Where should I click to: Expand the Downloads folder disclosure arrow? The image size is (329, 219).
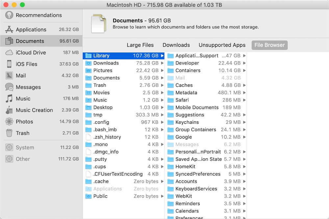pyautogui.click(x=162, y=63)
